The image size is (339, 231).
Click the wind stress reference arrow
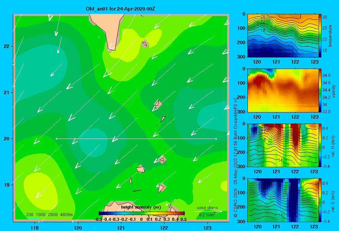[208, 211]
